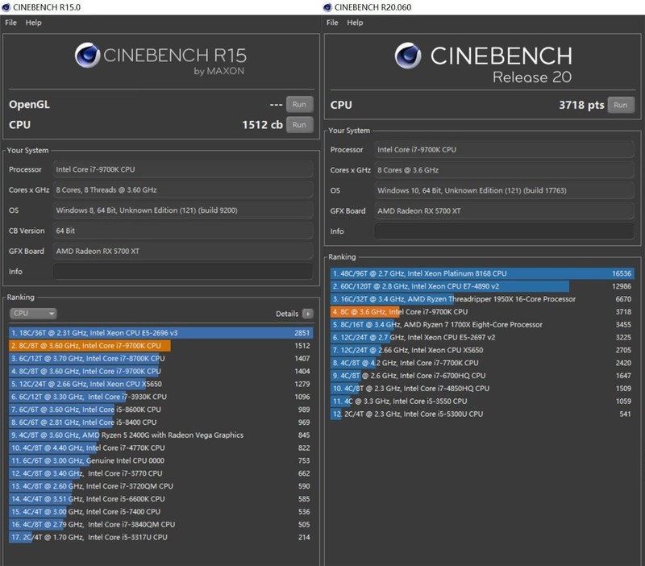Click the Cinebench R20 title bar app icon
This screenshot has width=645, height=566.
[329, 6]
